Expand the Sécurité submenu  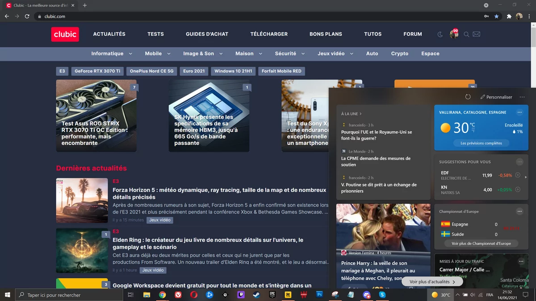point(303,54)
